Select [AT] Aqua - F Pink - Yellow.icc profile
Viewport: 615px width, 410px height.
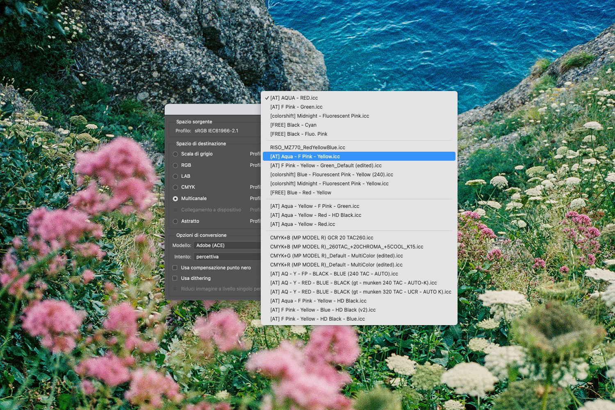tap(305, 157)
